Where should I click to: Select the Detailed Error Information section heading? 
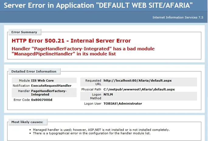34,71
